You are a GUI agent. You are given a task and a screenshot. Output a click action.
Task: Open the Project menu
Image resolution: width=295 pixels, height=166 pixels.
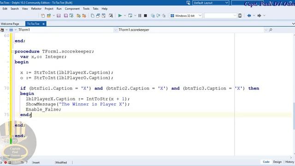49,9
